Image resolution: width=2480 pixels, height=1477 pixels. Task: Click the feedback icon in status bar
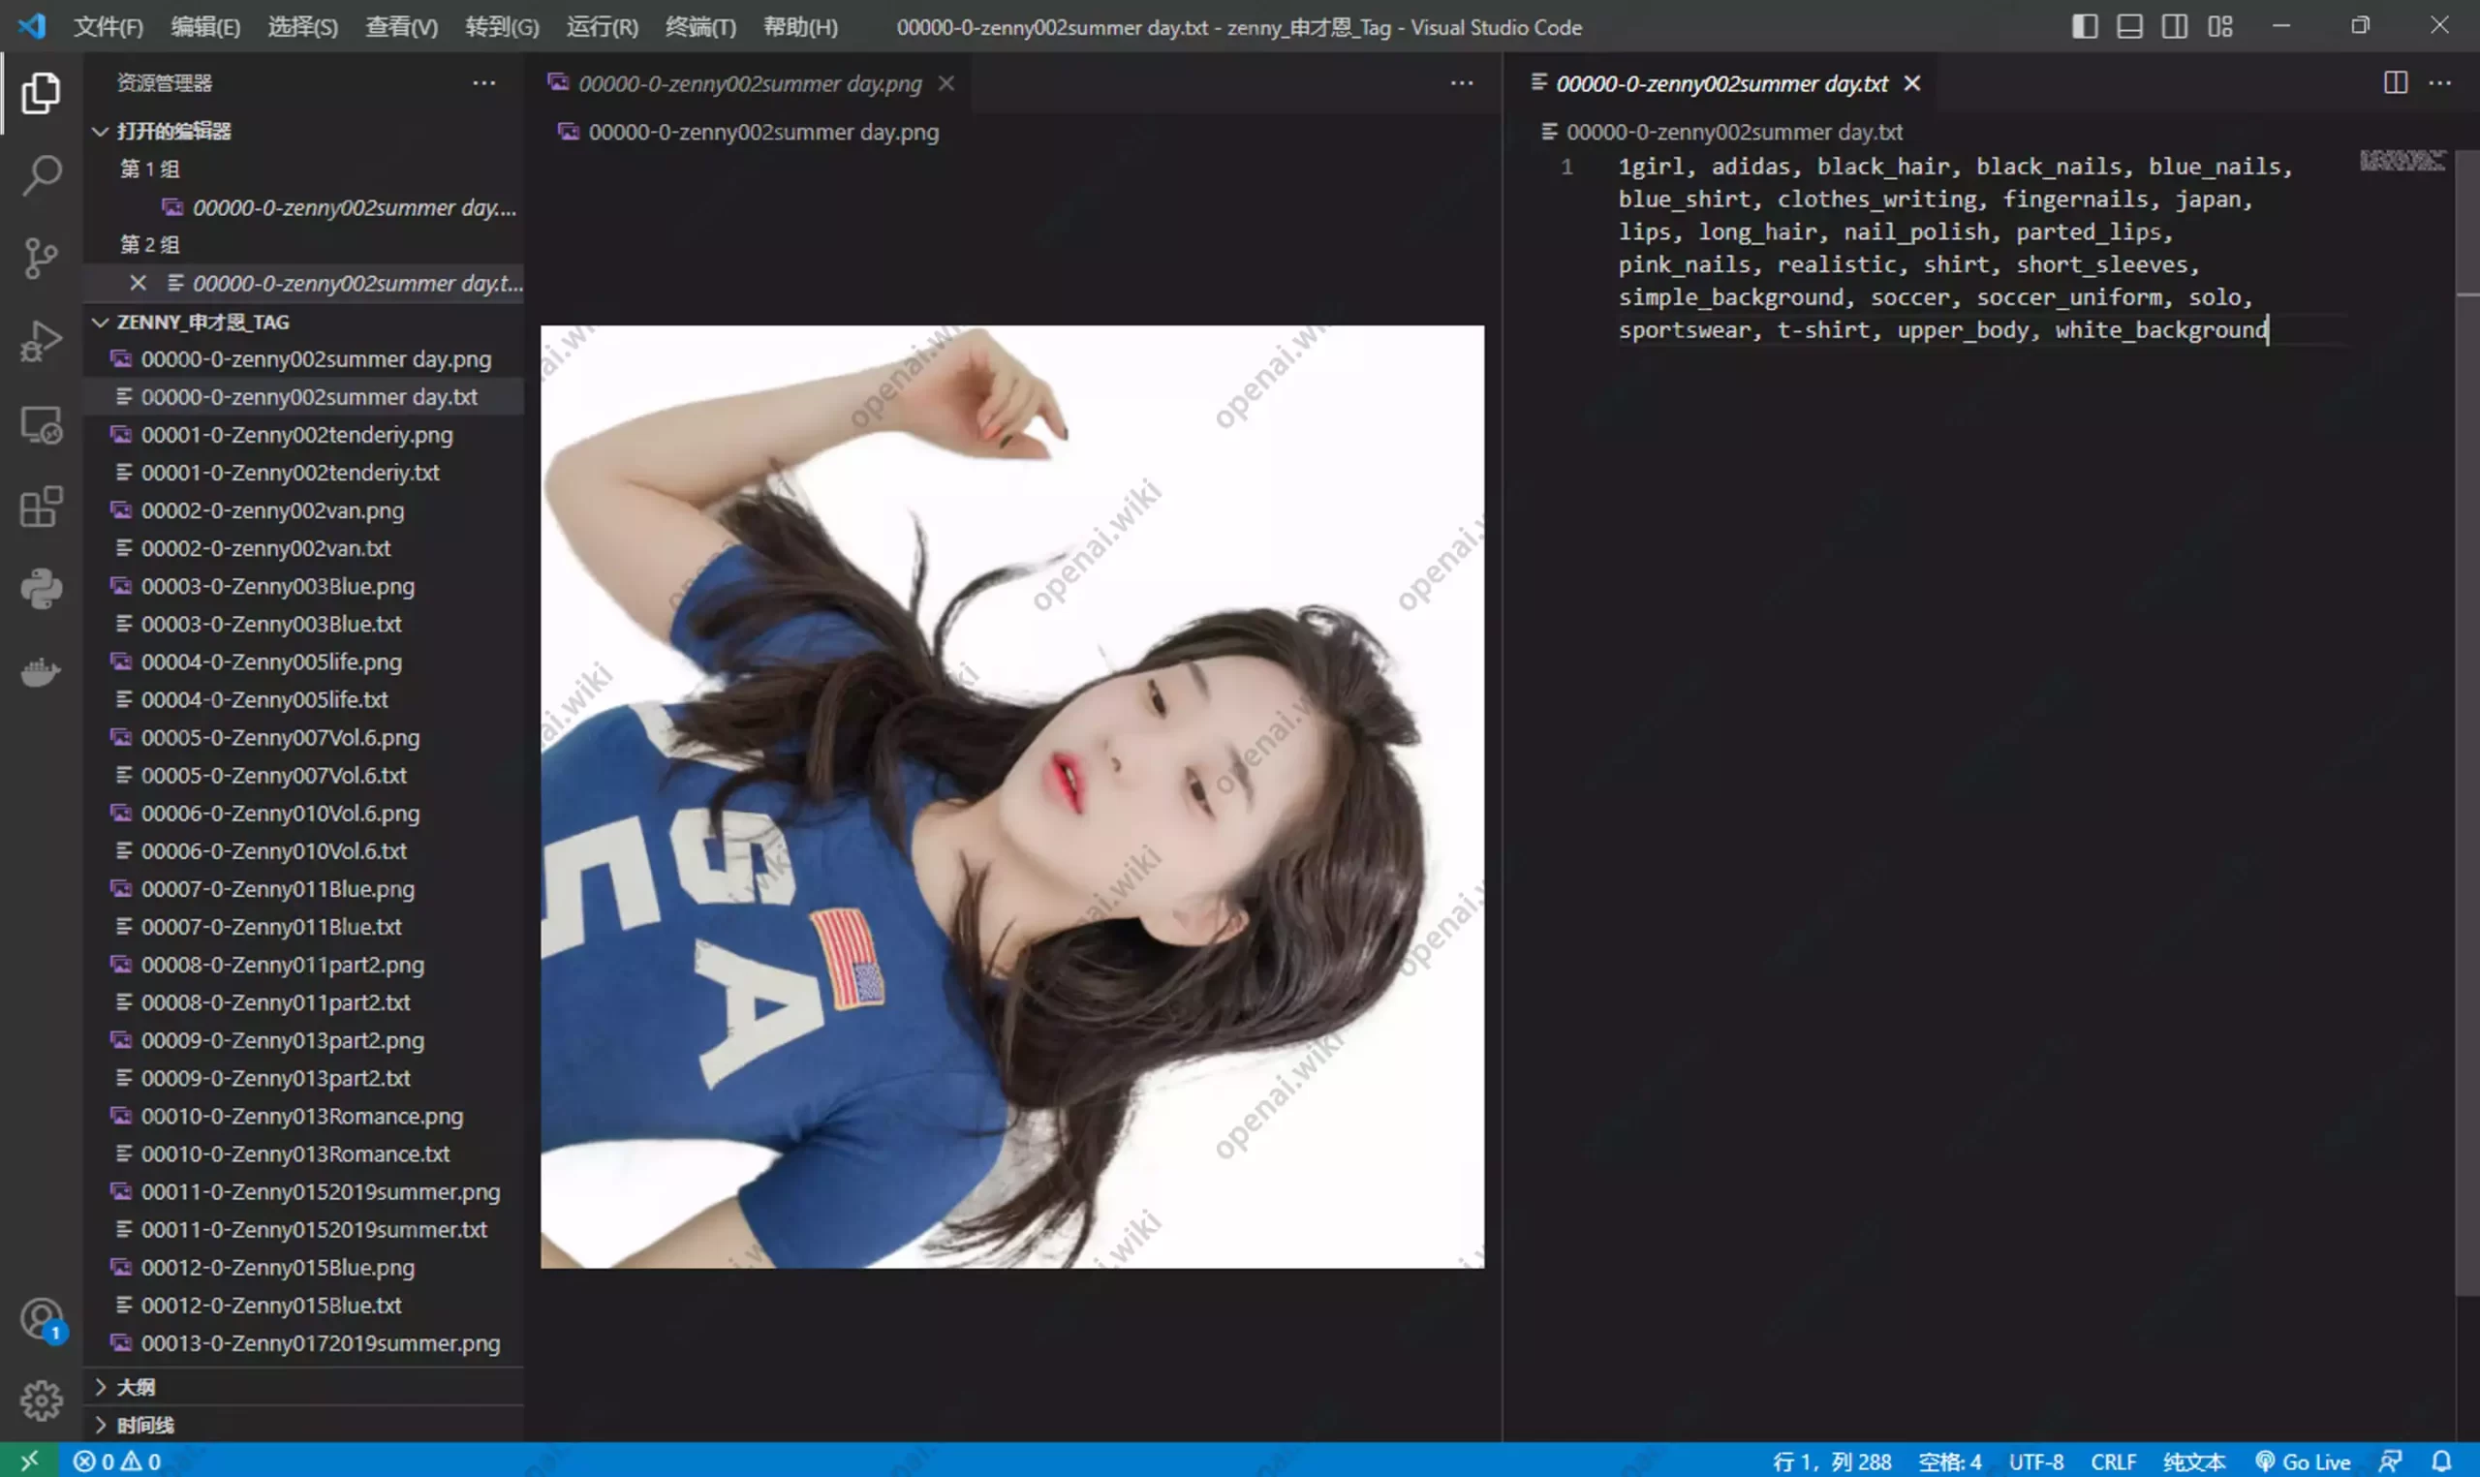tap(2391, 1462)
